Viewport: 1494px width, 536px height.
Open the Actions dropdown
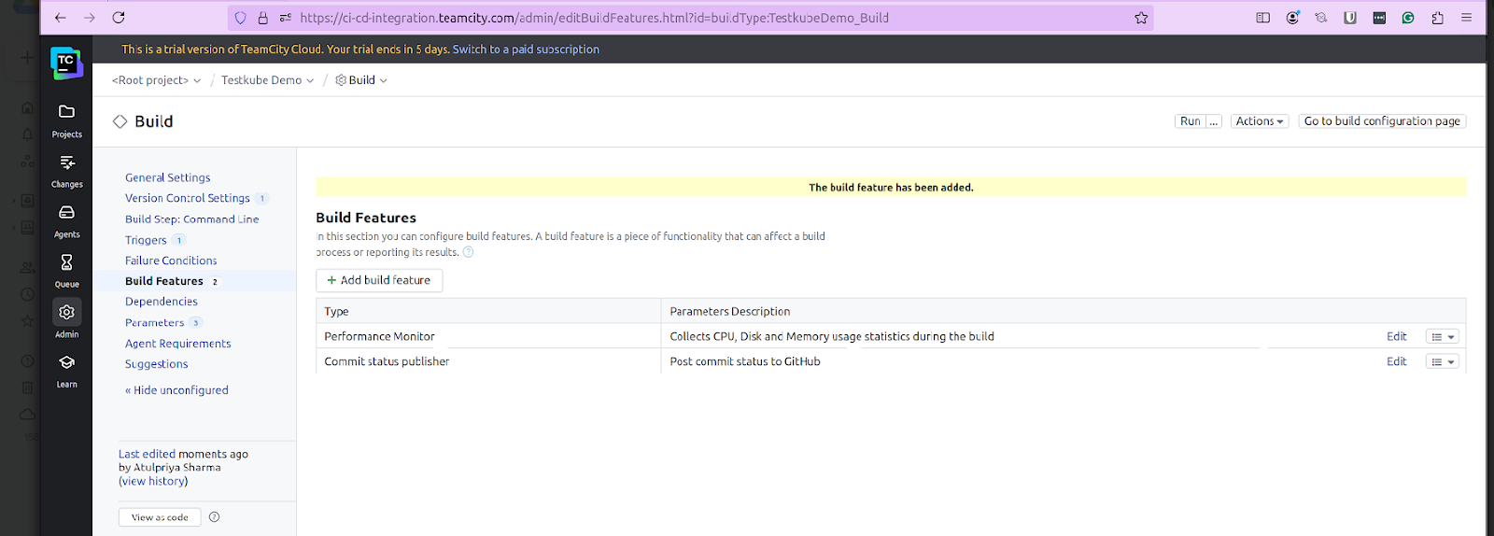click(1260, 121)
